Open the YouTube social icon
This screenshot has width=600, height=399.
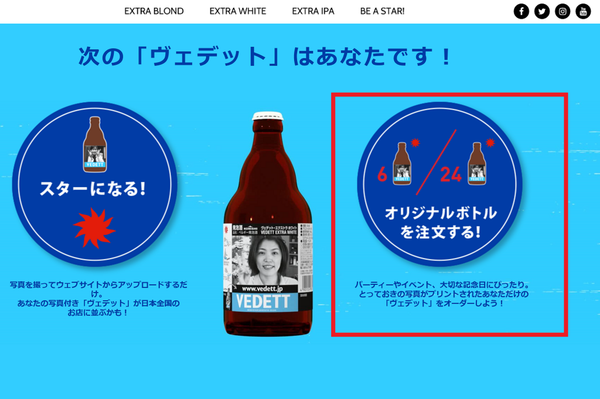[583, 11]
